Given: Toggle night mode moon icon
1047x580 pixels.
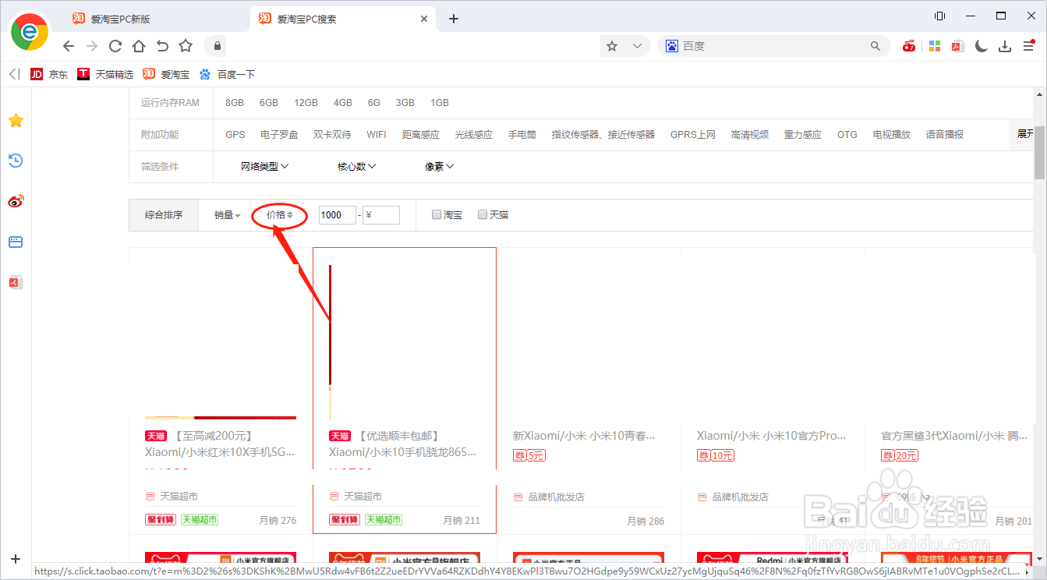Looking at the screenshot, I should coord(982,46).
